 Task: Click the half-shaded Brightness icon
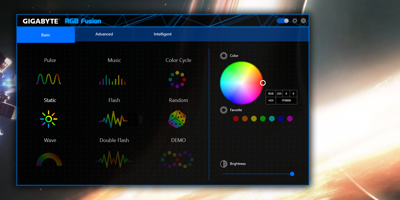(224, 164)
